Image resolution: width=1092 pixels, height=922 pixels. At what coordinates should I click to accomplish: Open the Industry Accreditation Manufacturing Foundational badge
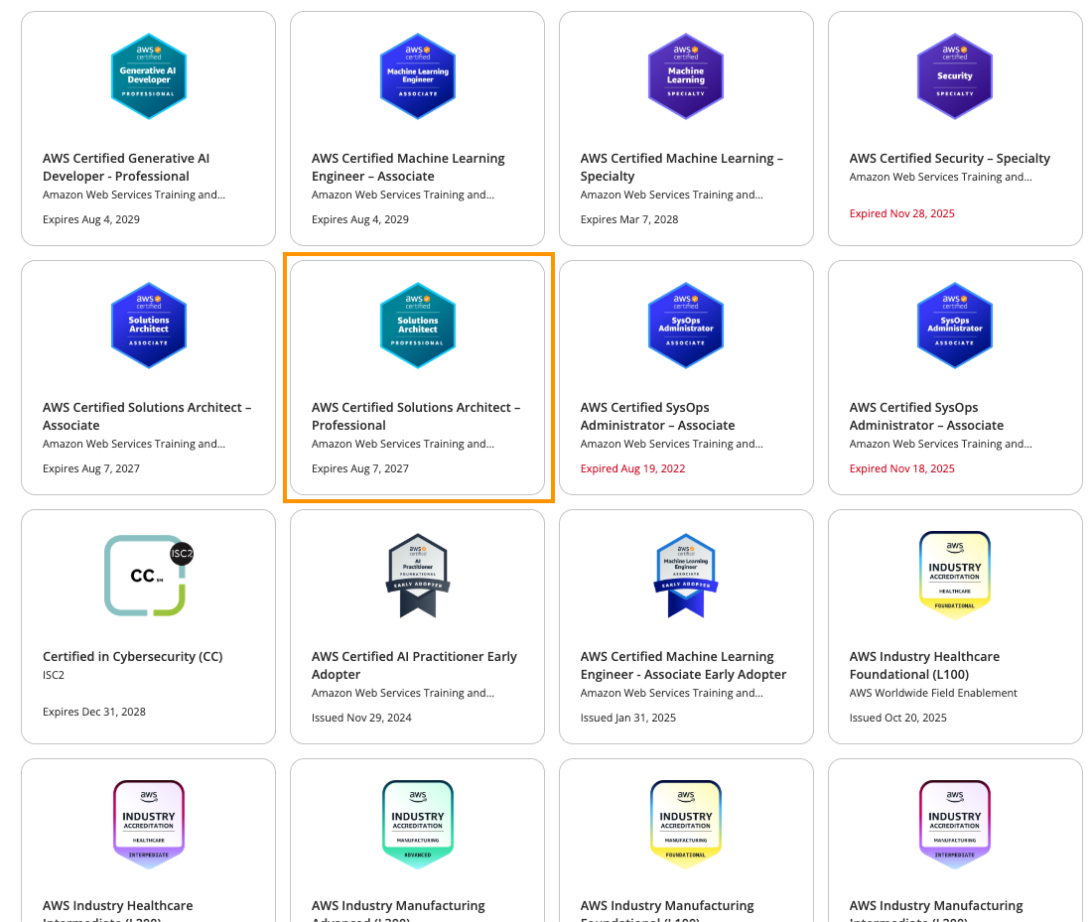click(686, 824)
